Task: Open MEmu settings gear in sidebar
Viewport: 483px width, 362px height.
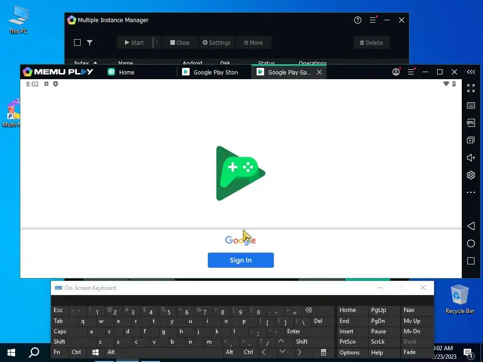Action: click(x=471, y=175)
